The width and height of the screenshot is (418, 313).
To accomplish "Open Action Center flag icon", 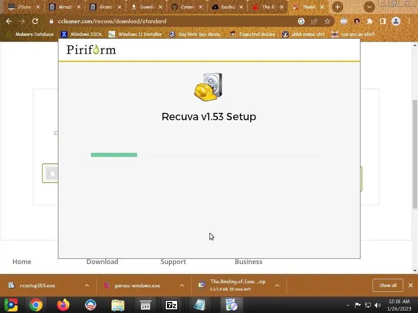I will click(x=358, y=305).
